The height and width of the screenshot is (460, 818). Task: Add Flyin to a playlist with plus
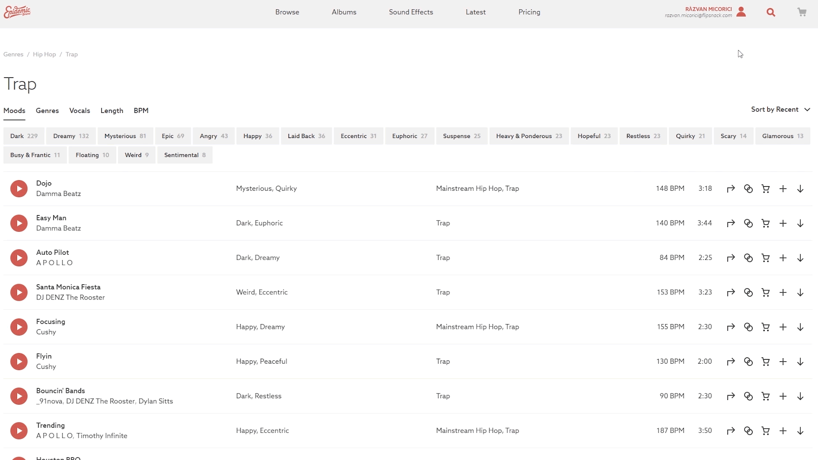(x=783, y=362)
